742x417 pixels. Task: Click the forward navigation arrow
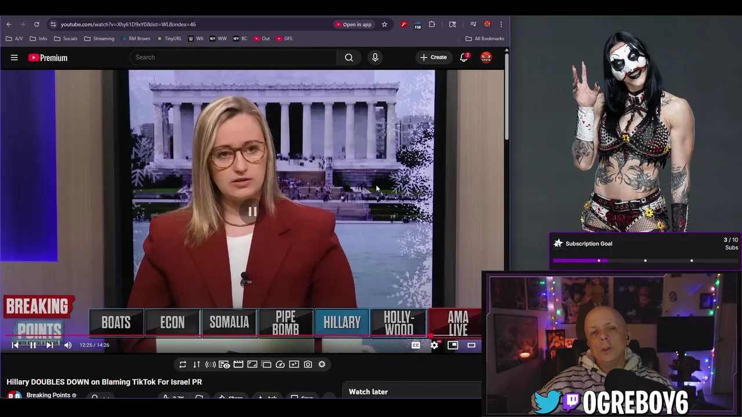pos(23,24)
